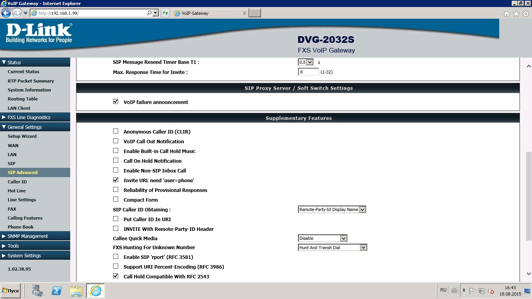Check the Compact Form option
Viewport: 532px width, 299px height.
[115, 199]
